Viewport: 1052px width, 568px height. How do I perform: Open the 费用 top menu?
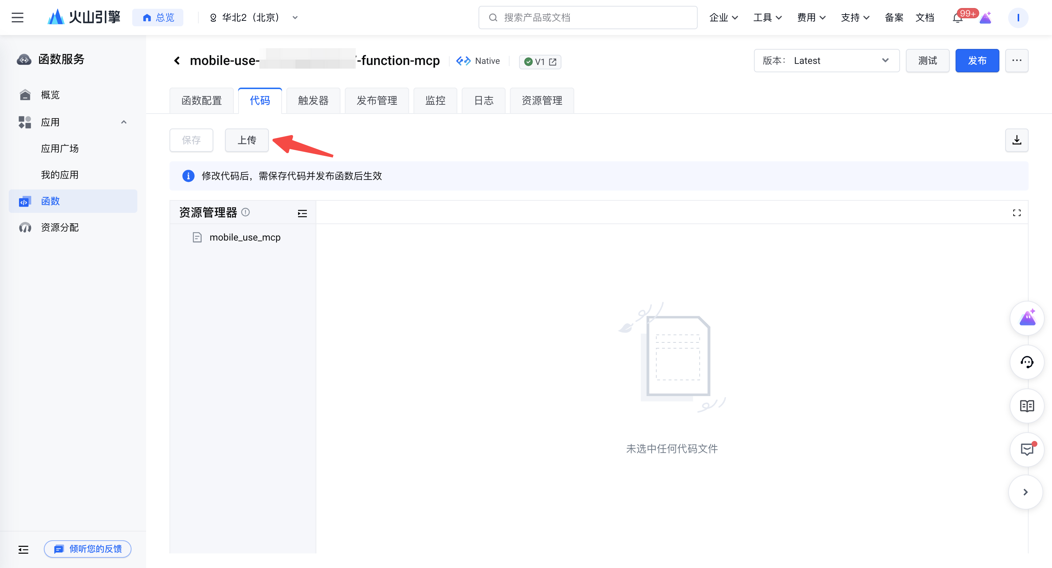tap(811, 18)
